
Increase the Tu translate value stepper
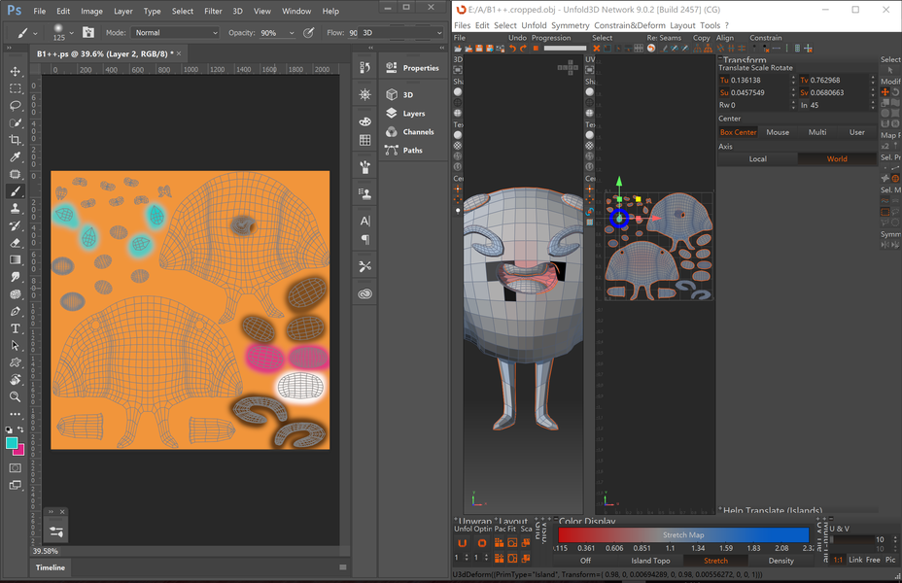point(793,78)
